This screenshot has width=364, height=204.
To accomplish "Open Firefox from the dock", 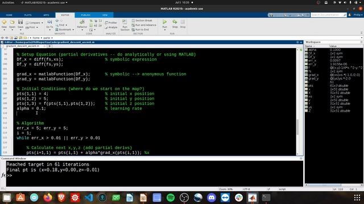I will click(48, 198).
